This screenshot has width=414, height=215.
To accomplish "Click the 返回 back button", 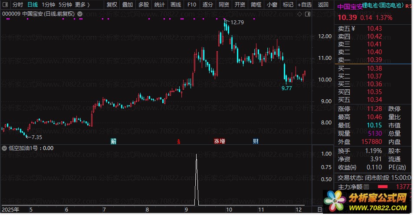I will tap(323, 4).
